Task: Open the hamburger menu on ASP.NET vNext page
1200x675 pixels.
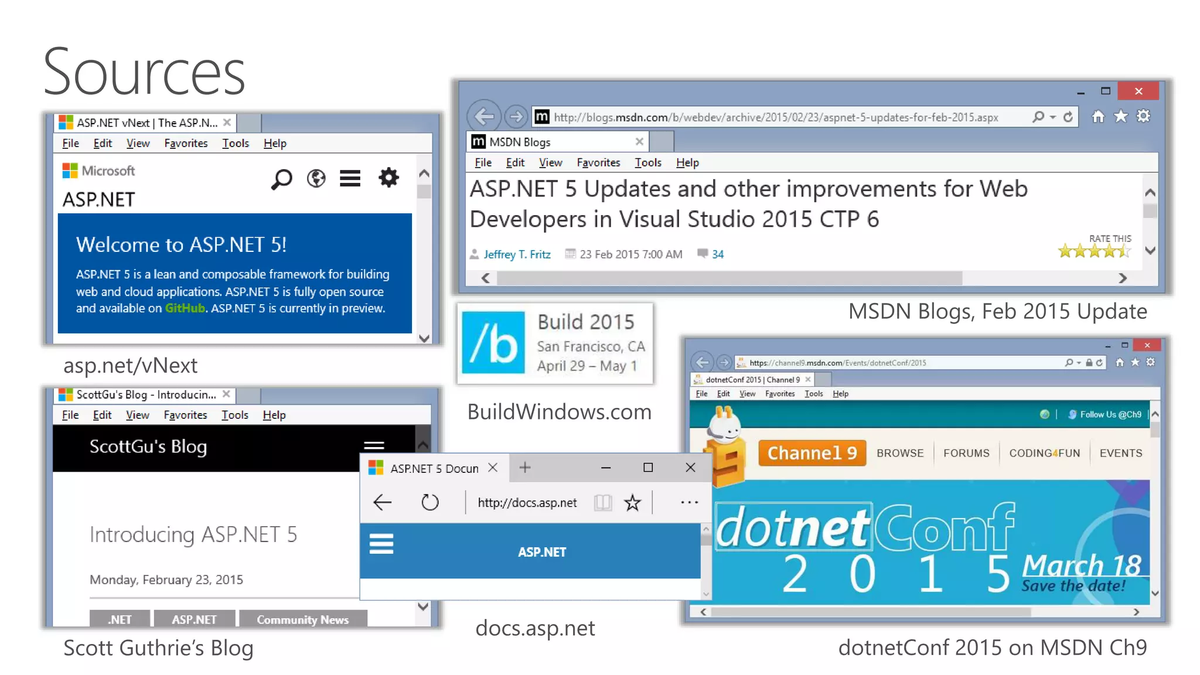Action: click(350, 178)
